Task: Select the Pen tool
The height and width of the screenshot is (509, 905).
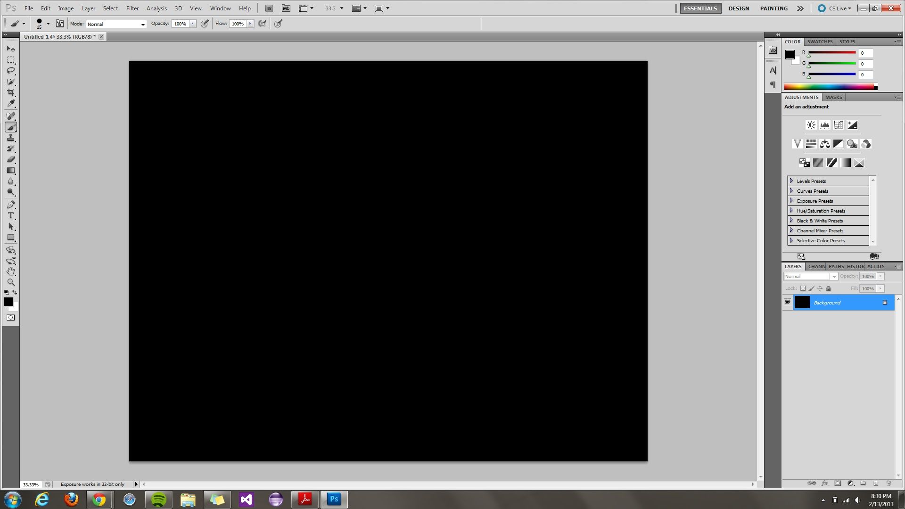Action: pyautogui.click(x=11, y=205)
